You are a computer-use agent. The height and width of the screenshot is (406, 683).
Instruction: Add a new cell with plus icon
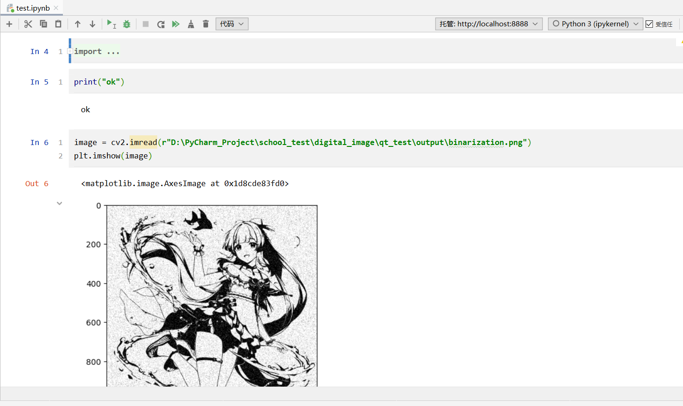(9, 24)
